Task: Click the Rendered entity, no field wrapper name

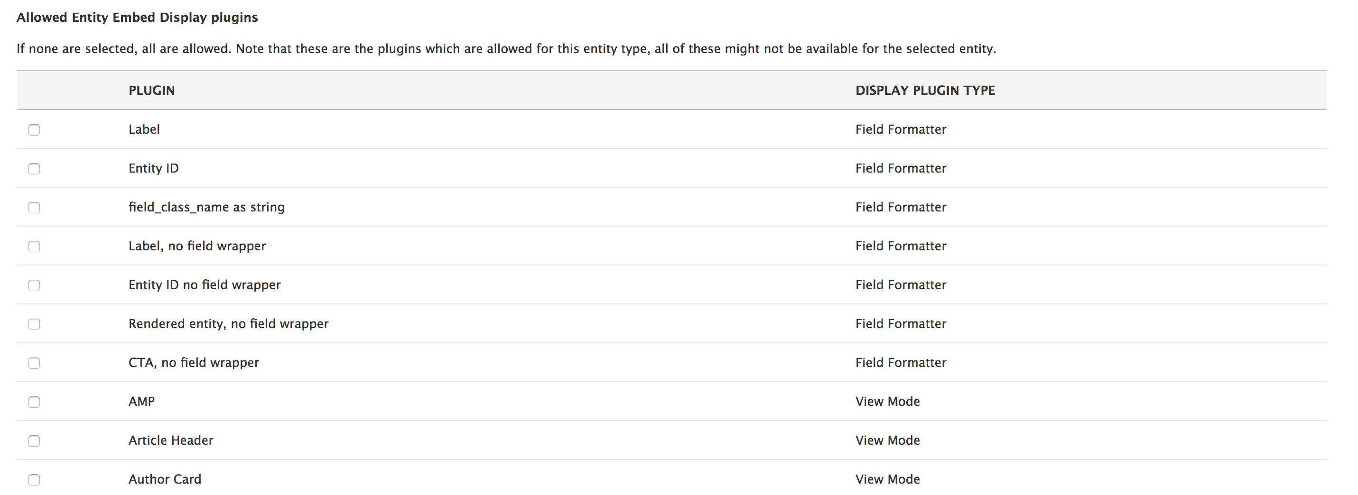Action: coord(229,324)
